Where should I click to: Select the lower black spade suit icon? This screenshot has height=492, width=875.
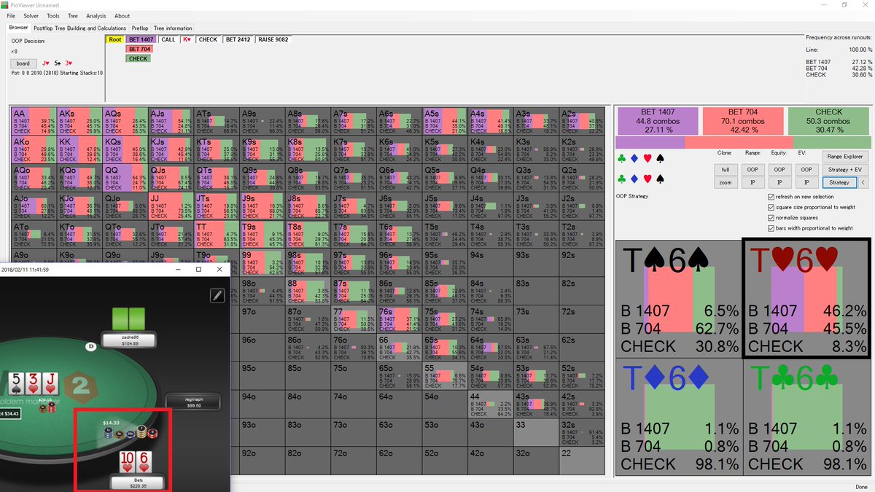coord(658,179)
